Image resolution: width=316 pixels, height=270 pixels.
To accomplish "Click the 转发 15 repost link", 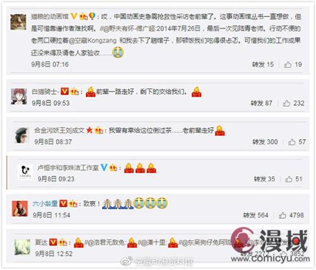I will coord(263,64).
